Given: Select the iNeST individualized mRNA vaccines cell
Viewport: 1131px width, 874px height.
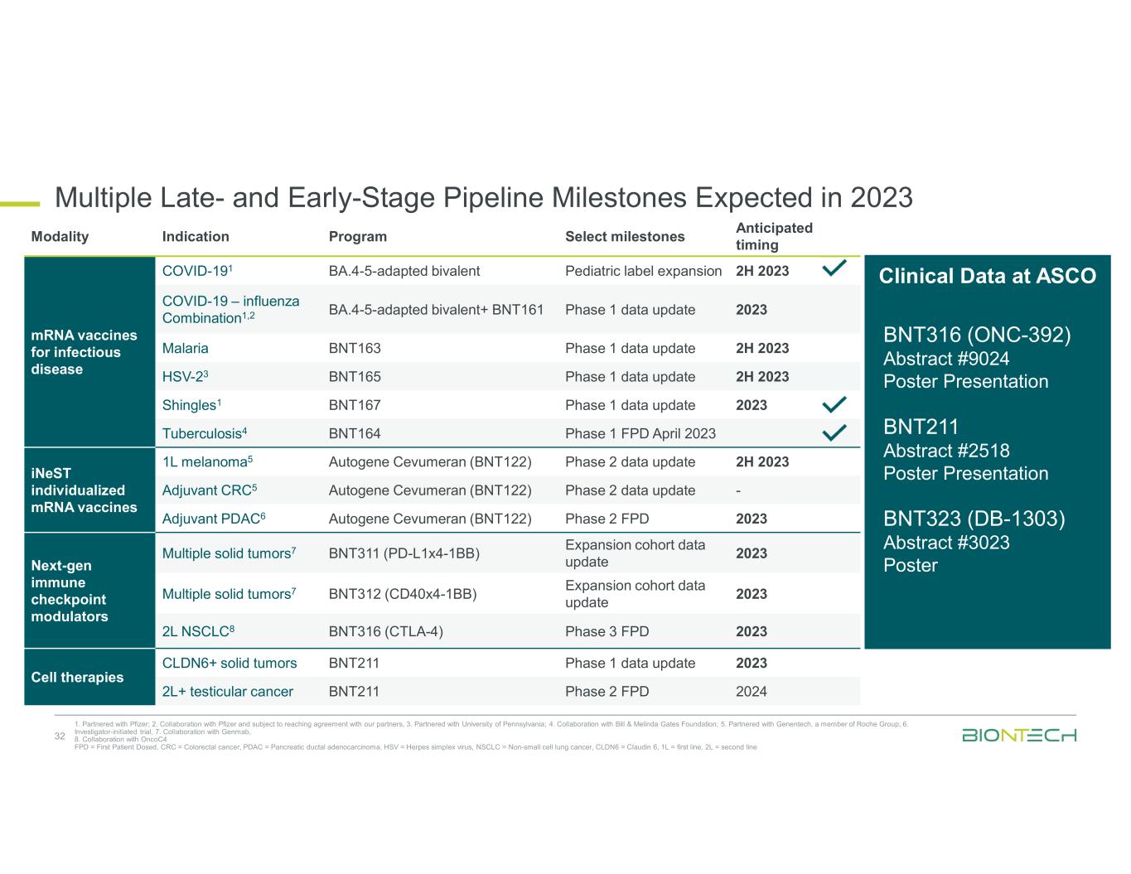Looking at the screenshot, I should click(90, 490).
